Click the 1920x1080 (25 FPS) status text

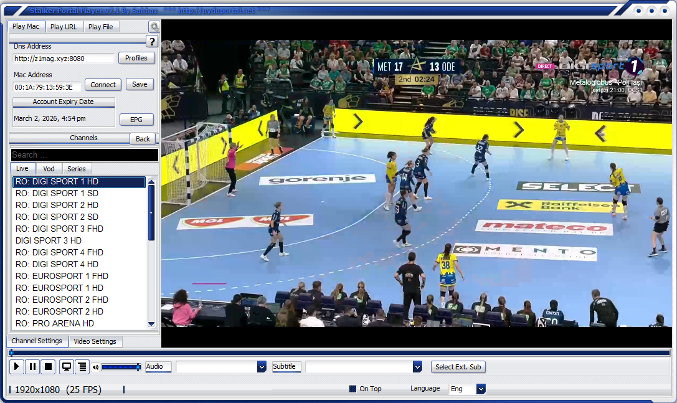(x=59, y=390)
